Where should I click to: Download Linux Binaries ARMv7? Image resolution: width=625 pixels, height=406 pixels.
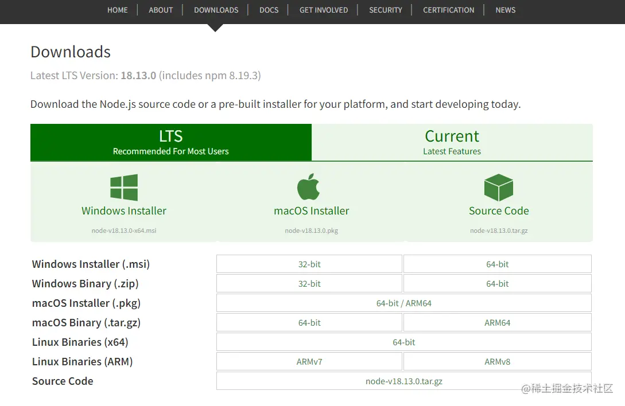pyautogui.click(x=309, y=362)
